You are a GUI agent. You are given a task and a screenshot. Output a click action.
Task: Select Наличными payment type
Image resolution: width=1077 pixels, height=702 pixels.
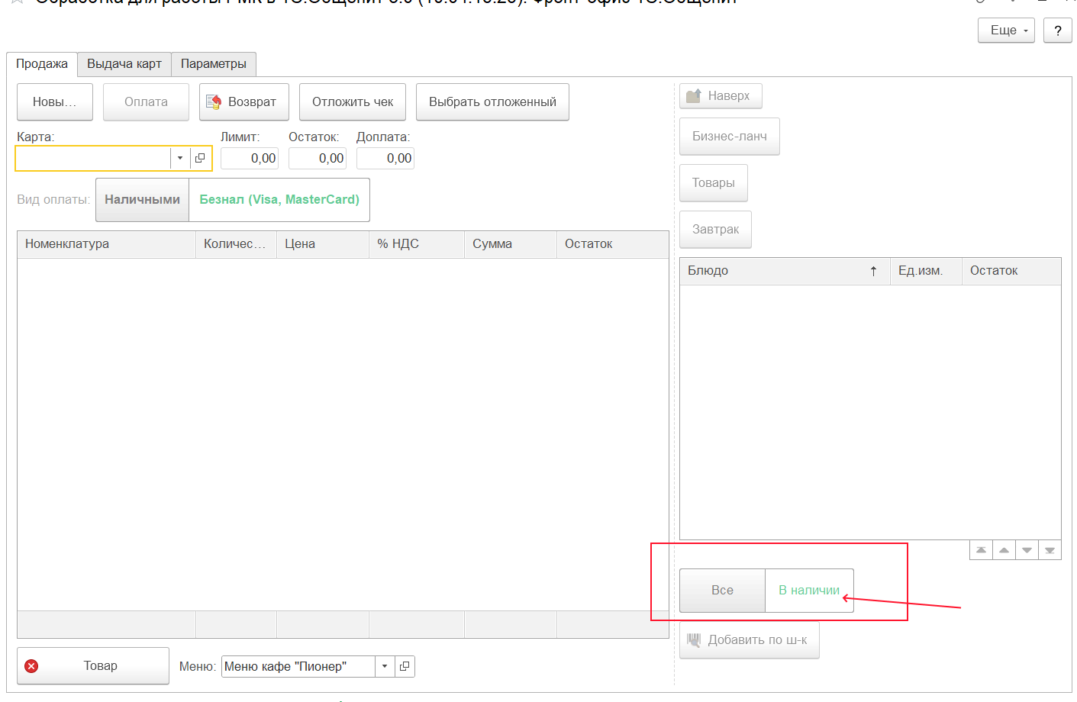pos(142,200)
